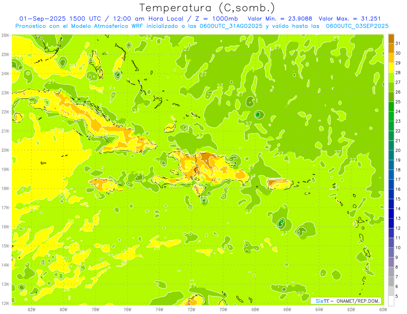The width and height of the screenshot is (407, 314).
Task: Click the 14N latitude axis label
Action: 5,265
